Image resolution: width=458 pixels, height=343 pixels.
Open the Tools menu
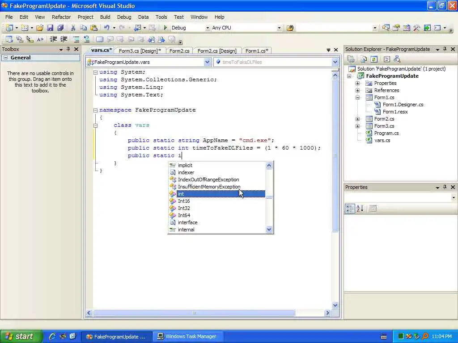click(161, 17)
